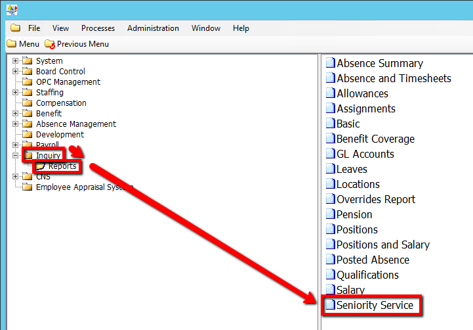Click the folder icon for OPC Management
The height and width of the screenshot is (330, 473).
[27, 82]
